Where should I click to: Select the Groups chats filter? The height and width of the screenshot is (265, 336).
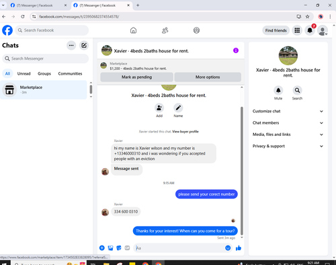click(44, 73)
